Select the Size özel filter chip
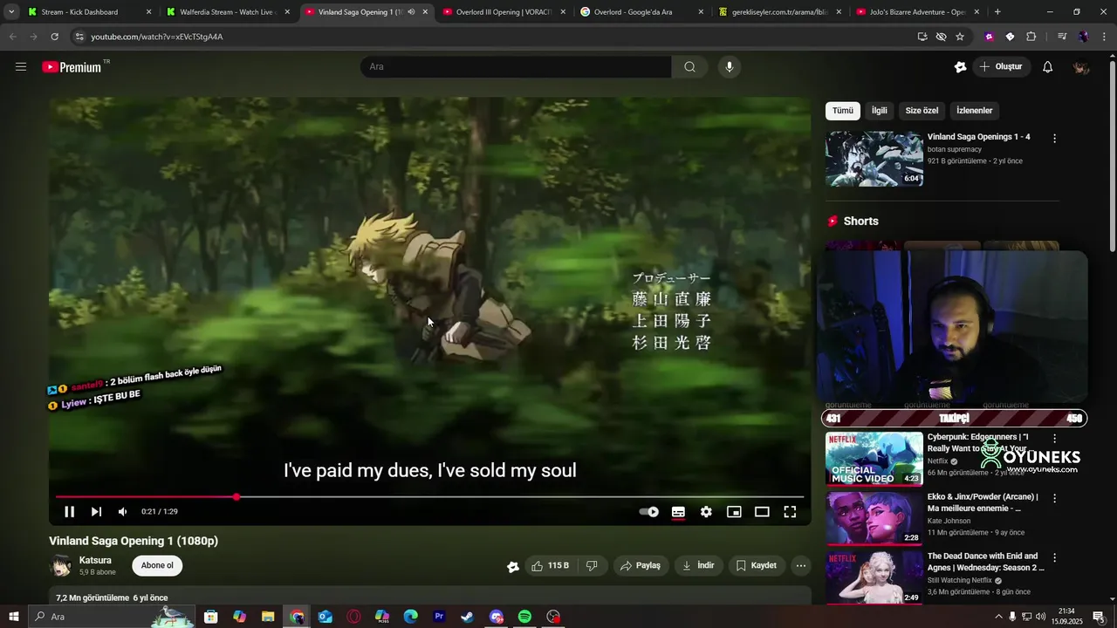The height and width of the screenshot is (628, 1117). (x=922, y=111)
